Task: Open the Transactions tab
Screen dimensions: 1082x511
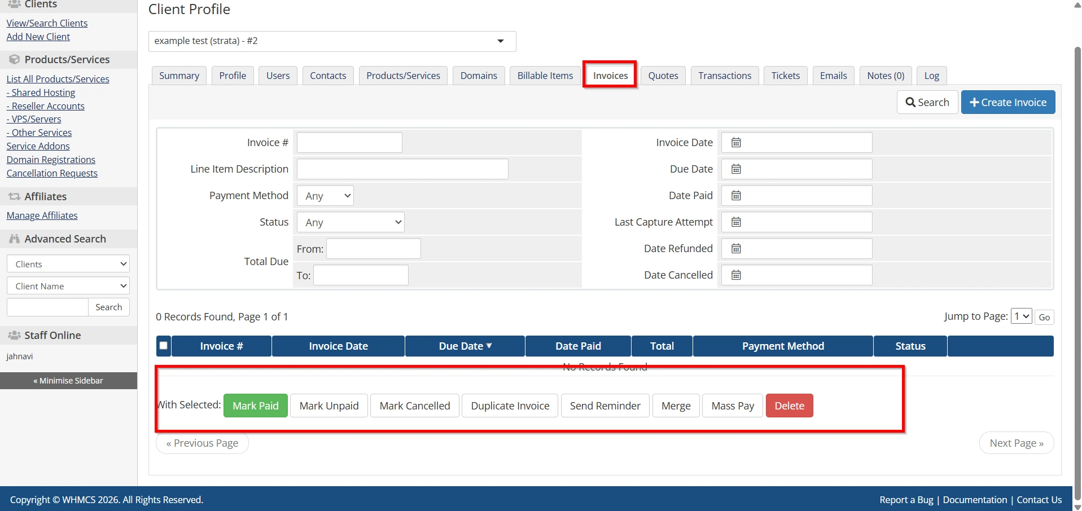Action: coord(725,76)
